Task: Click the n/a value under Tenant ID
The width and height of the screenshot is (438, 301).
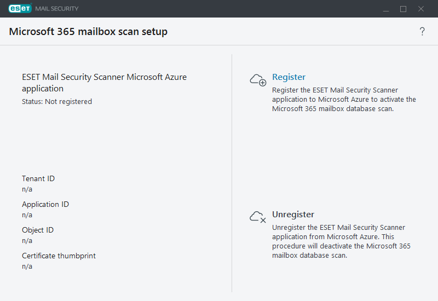Action: 27,189
